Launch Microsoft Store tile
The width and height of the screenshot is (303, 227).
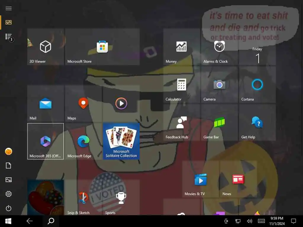[x=102, y=47]
